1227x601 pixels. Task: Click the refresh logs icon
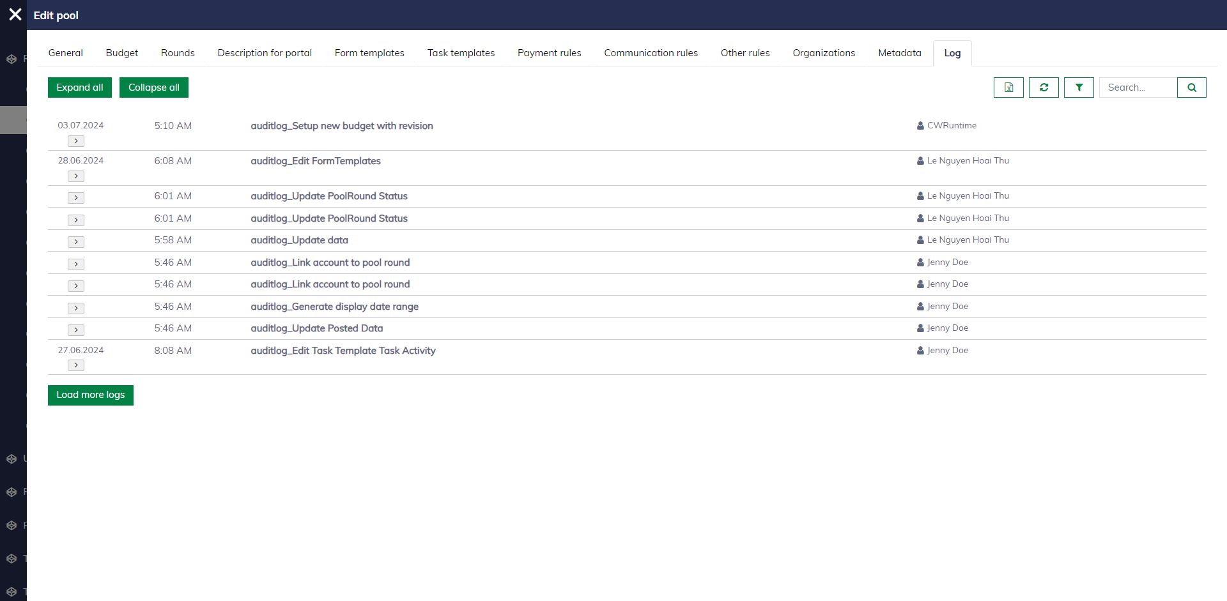1044,87
